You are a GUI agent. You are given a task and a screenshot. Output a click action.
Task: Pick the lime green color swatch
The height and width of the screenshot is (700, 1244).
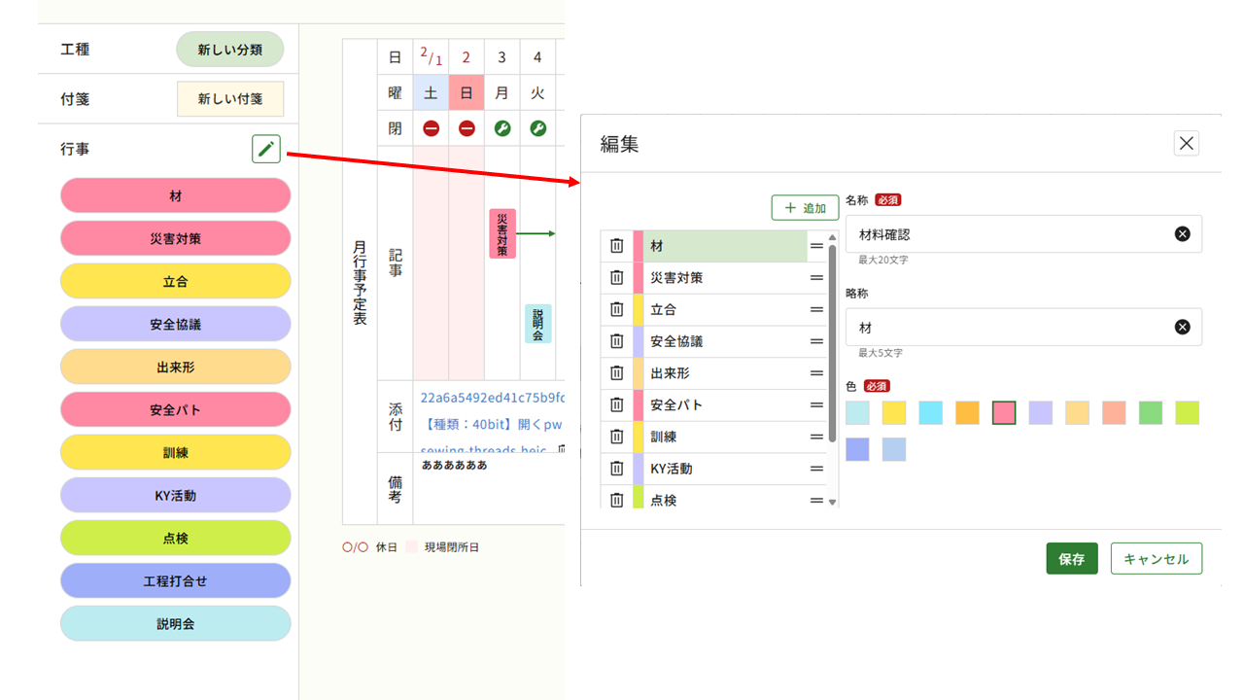click(x=1187, y=413)
